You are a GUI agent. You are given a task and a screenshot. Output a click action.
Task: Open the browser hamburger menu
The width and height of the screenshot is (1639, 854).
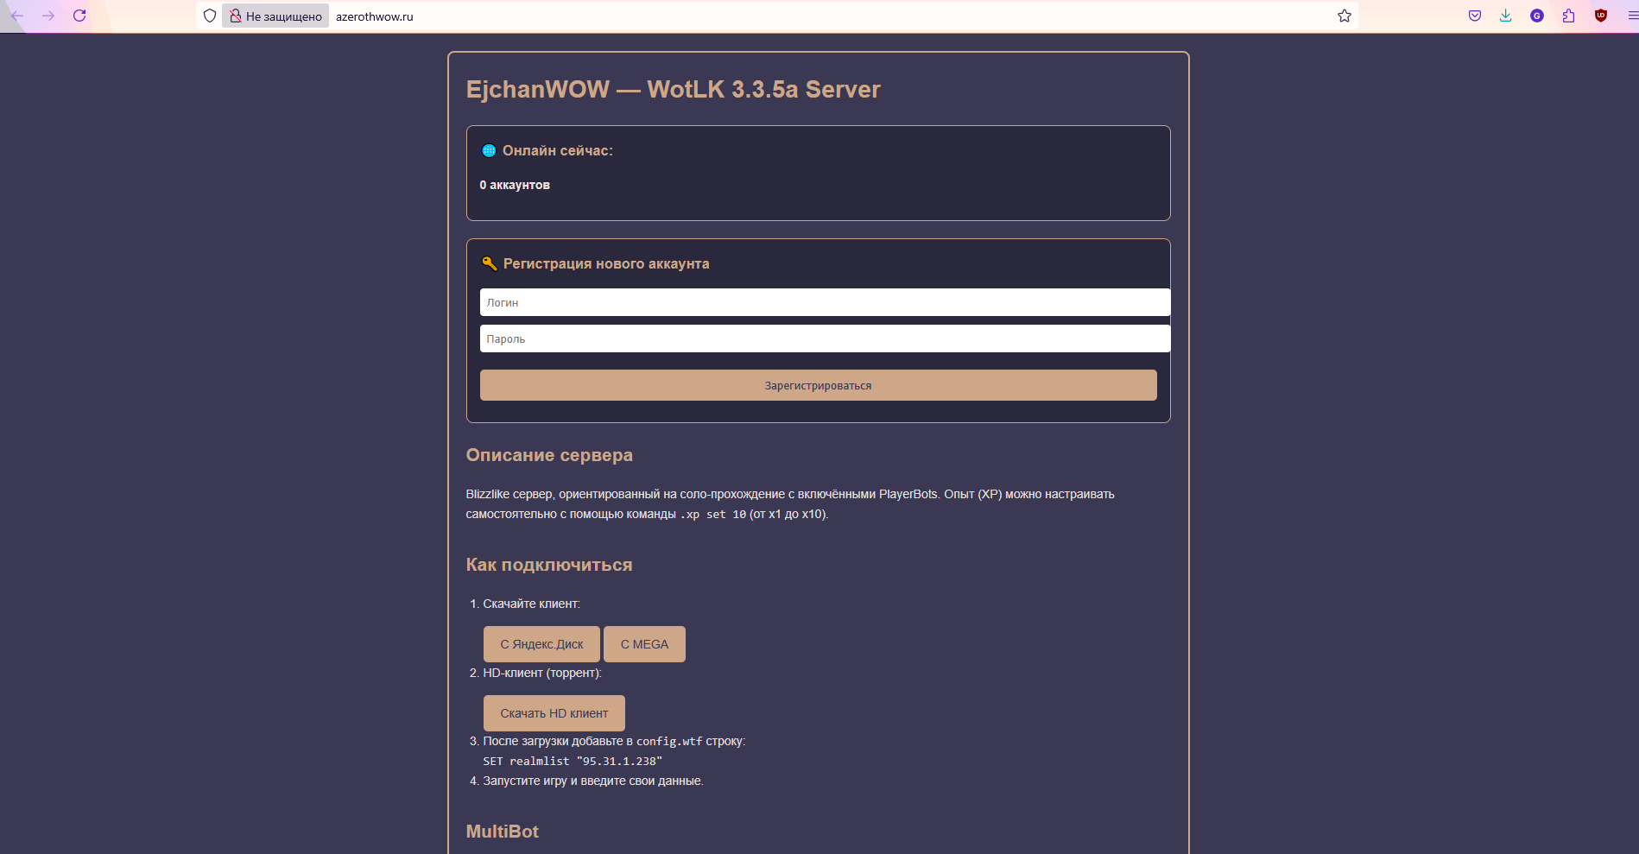click(1631, 16)
